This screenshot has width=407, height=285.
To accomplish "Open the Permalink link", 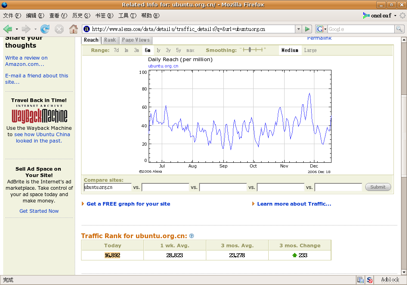I will (x=319, y=39).
